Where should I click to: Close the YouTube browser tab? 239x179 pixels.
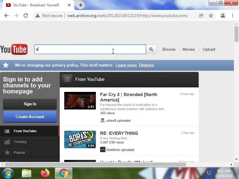pyautogui.click(x=69, y=5)
